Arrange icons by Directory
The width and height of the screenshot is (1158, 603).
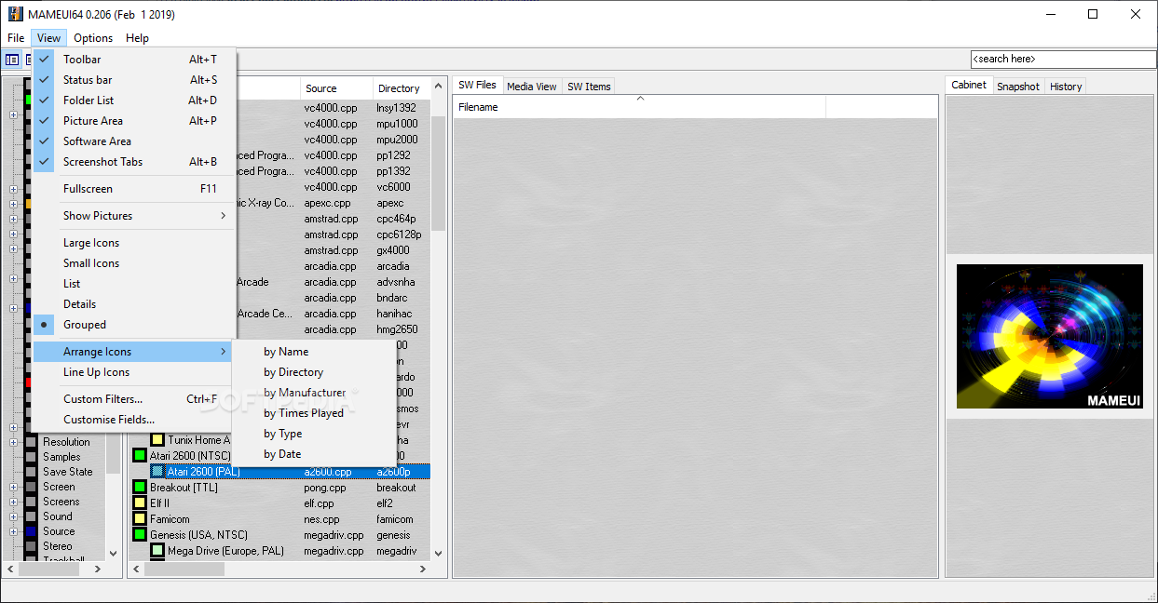point(314,372)
